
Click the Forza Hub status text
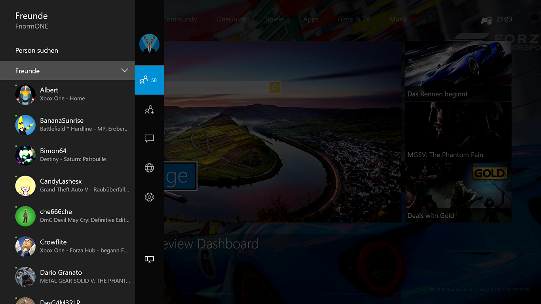(x=84, y=251)
